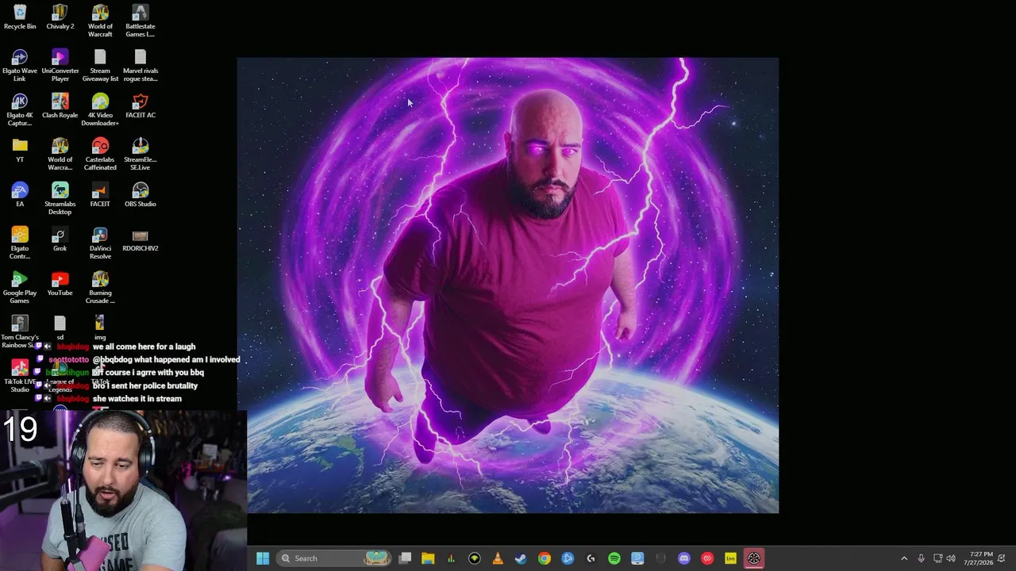Viewport: 1016px width, 571px height.
Task: Open the Recycle Bin desktop icon
Action: coord(20,17)
